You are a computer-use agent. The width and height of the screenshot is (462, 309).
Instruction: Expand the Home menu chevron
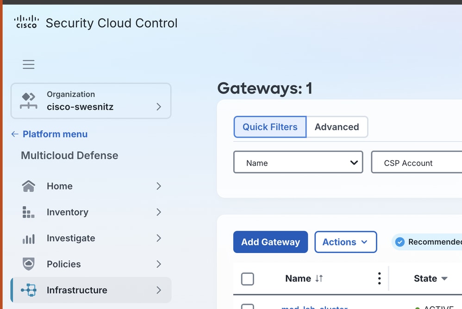pos(159,186)
